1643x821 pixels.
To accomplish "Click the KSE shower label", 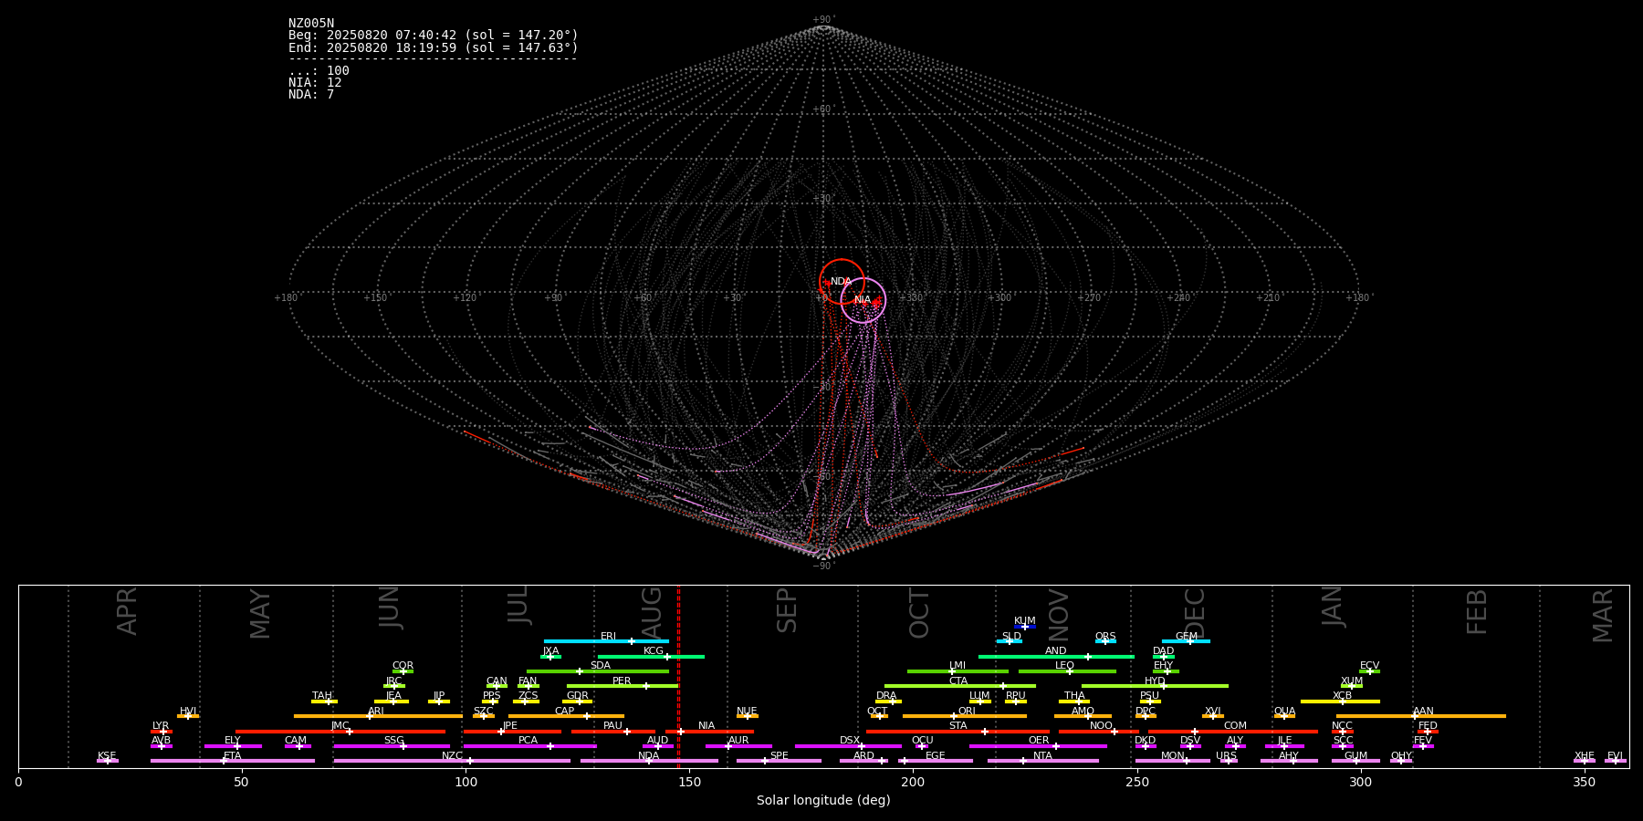I will 107,756.
